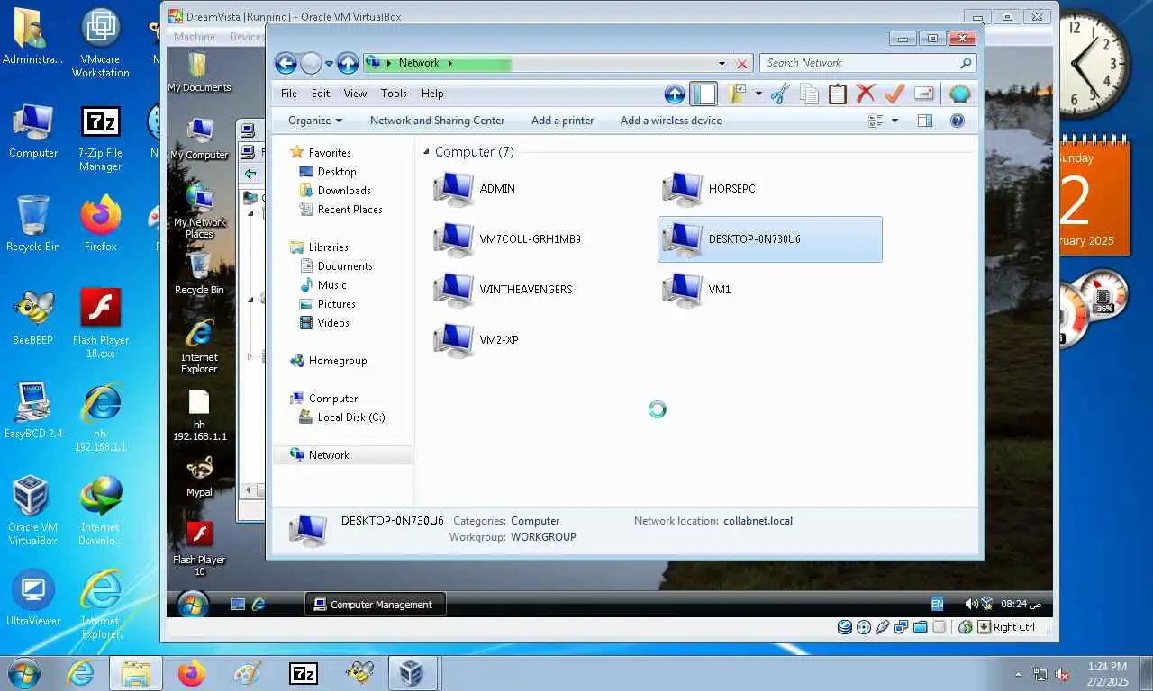
Task: Open the folder options icon dropdown arrow
Action: coord(758,94)
